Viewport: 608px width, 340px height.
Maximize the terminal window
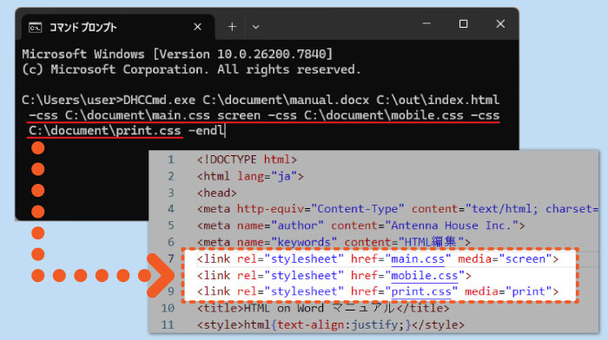[x=463, y=24]
